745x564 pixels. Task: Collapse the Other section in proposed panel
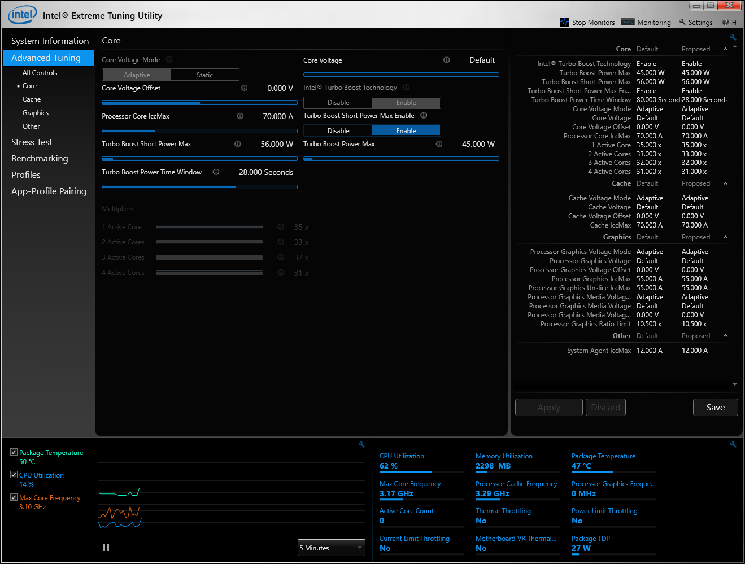(725, 336)
